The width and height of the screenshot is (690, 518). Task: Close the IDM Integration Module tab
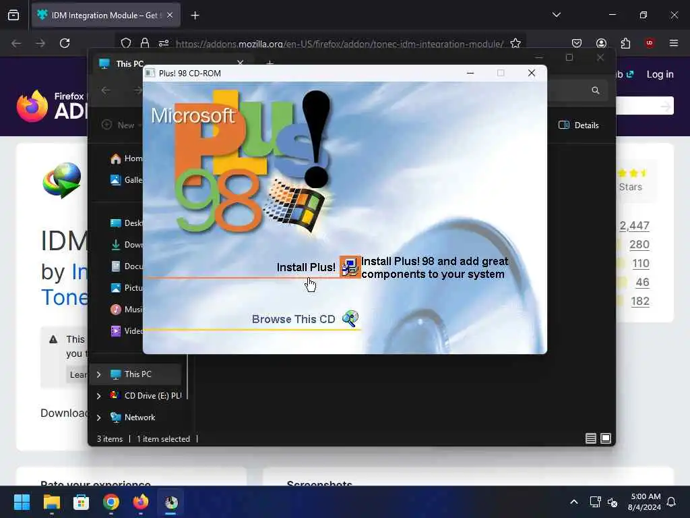(170, 16)
